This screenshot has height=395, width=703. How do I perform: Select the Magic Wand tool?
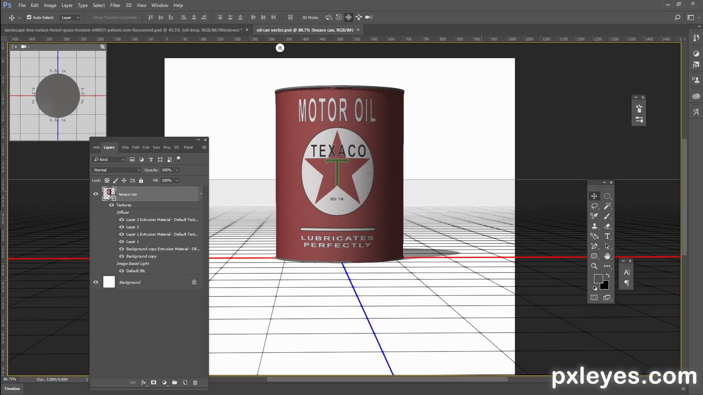pyautogui.click(x=607, y=206)
